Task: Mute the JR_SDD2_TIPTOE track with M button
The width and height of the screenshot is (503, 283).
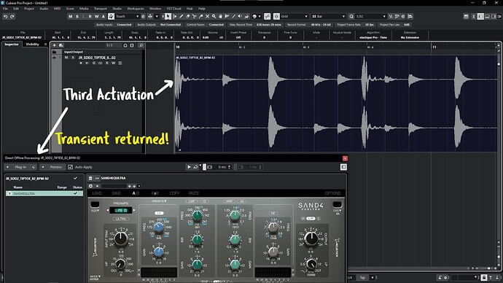Action: click(66, 58)
